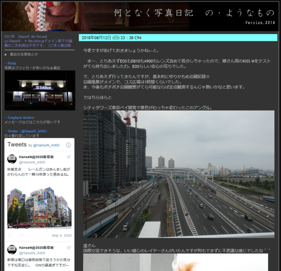The width and height of the screenshot is (281, 271).
Task: Click the first tweet text 秋葉定点 レールガン
Action: tap(39, 172)
